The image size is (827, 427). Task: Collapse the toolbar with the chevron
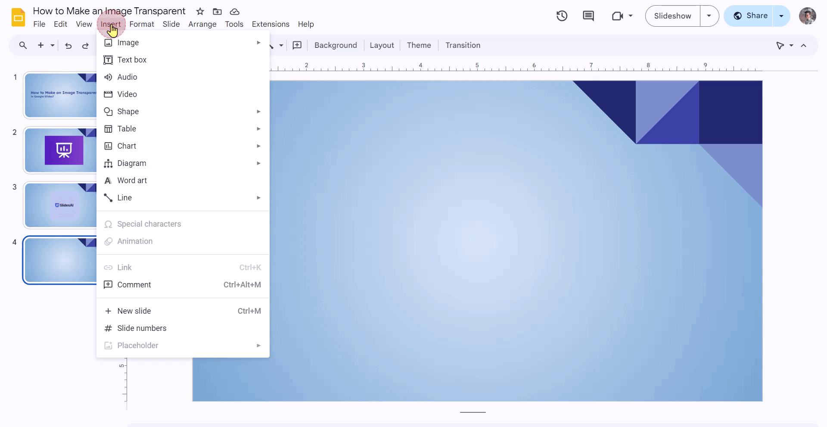point(803,45)
